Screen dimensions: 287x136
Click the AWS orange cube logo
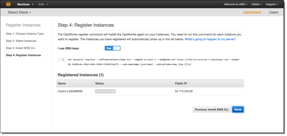tap(8, 4)
